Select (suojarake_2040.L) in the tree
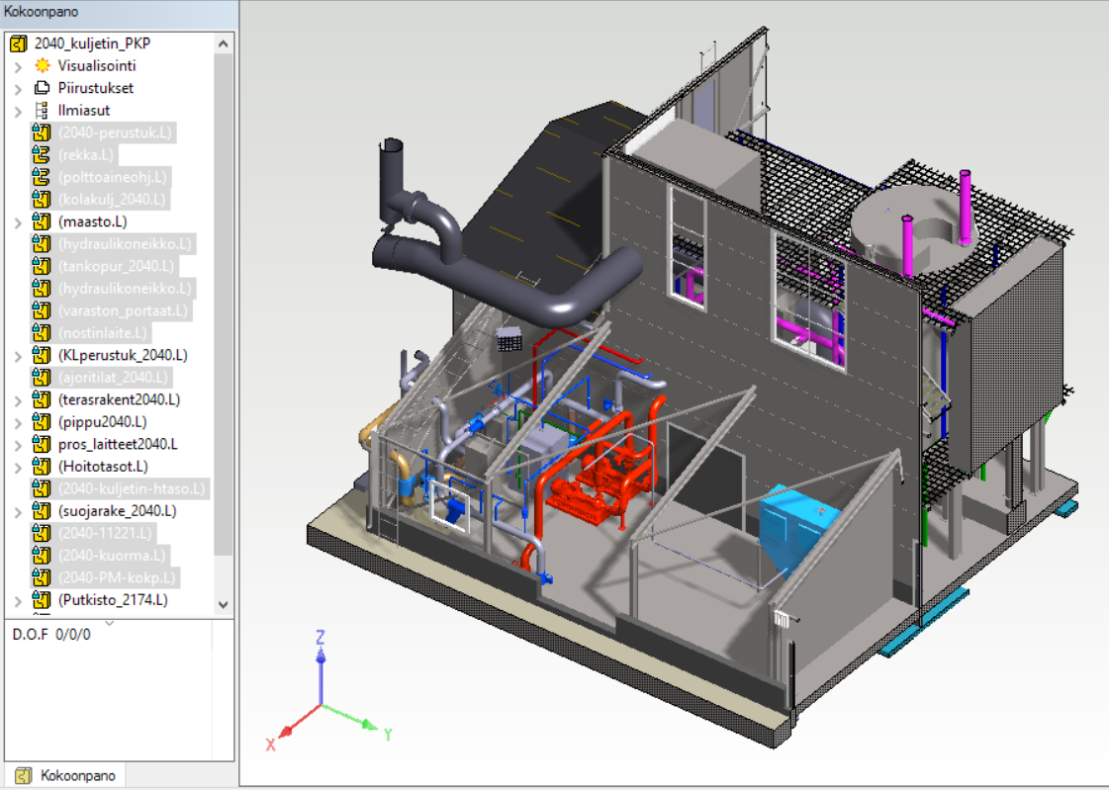The width and height of the screenshot is (1109, 790). [117, 511]
